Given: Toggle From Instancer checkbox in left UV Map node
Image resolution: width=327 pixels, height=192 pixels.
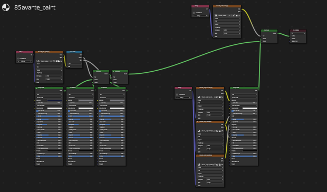Looking at the screenshot, I should click(18, 59).
